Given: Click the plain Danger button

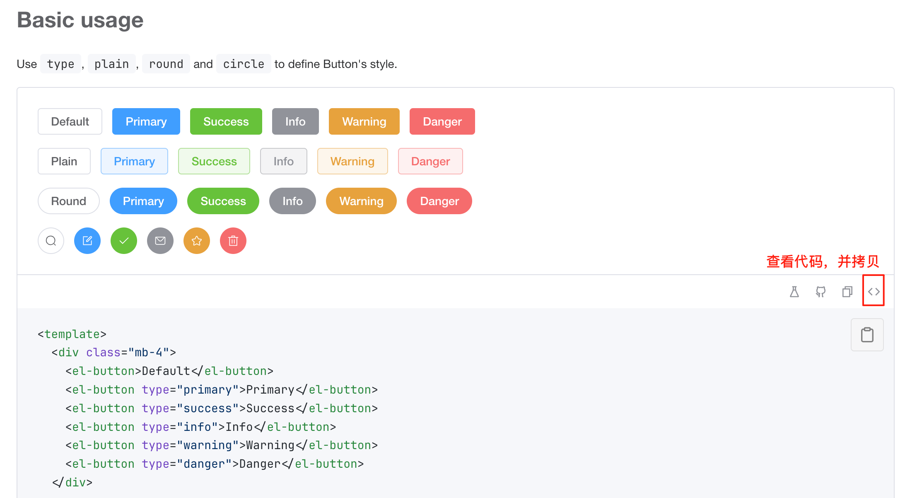Looking at the screenshot, I should (430, 161).
